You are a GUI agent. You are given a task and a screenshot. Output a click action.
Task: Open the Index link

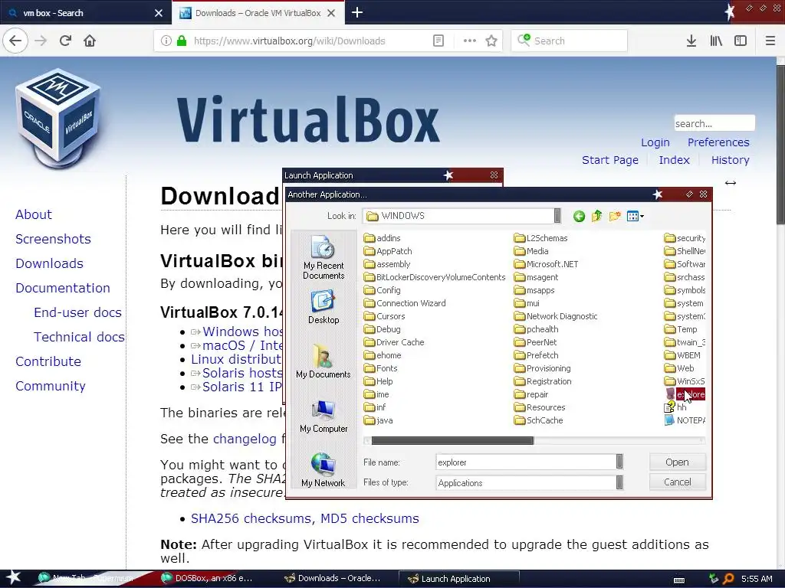(675, 160)
